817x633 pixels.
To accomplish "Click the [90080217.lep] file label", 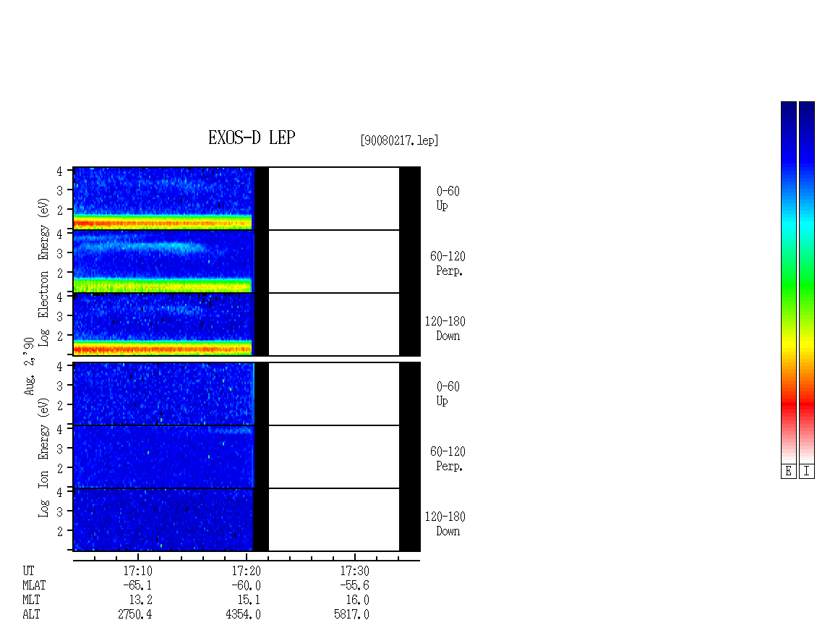I will (x=399, y=140).
